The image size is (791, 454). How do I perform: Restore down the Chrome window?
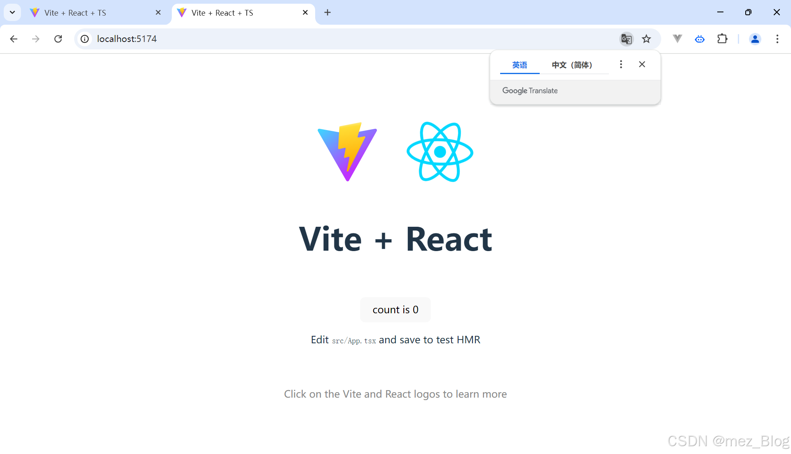(x=748, y=12)
